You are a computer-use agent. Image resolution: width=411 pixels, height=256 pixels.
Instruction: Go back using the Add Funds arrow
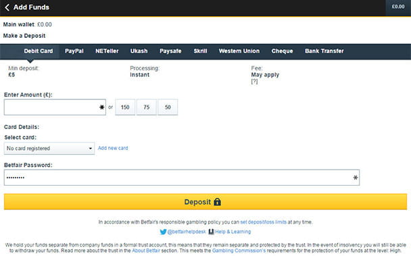point(7,7)
